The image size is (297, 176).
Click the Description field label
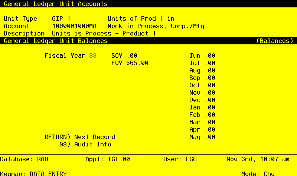24,33
